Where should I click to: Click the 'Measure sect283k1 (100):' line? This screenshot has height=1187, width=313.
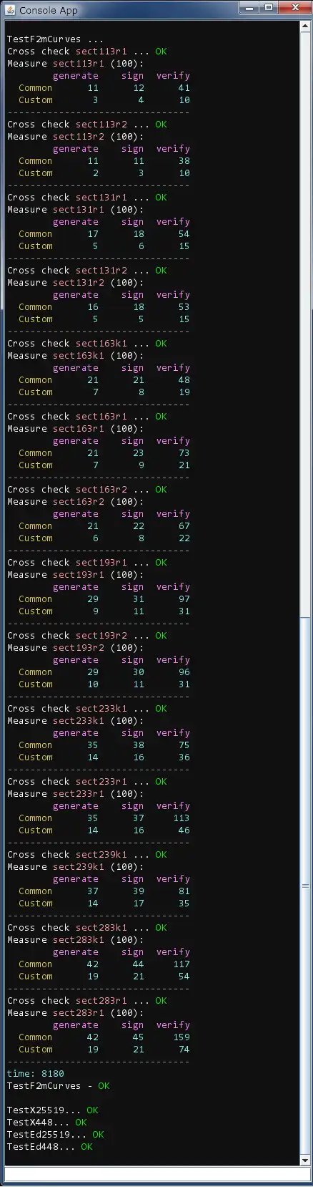point(76,940)
